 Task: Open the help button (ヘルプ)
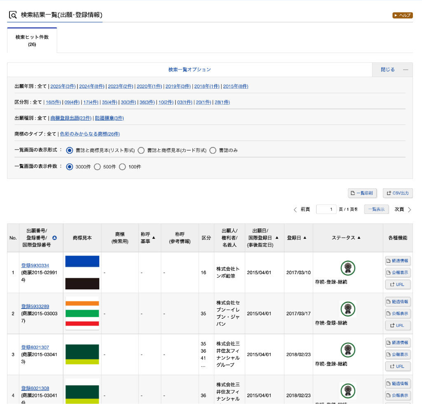(402, 15)
